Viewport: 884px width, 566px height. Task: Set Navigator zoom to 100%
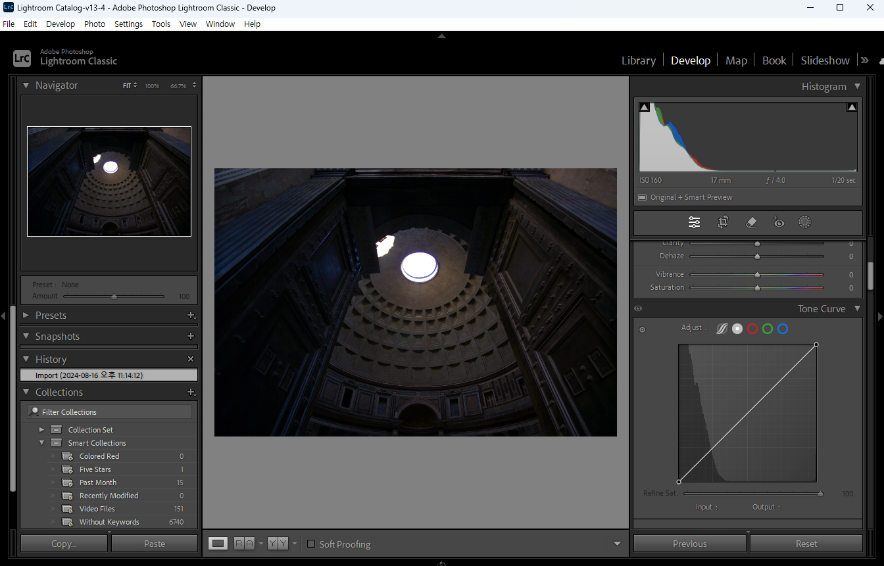coord(152,86)
